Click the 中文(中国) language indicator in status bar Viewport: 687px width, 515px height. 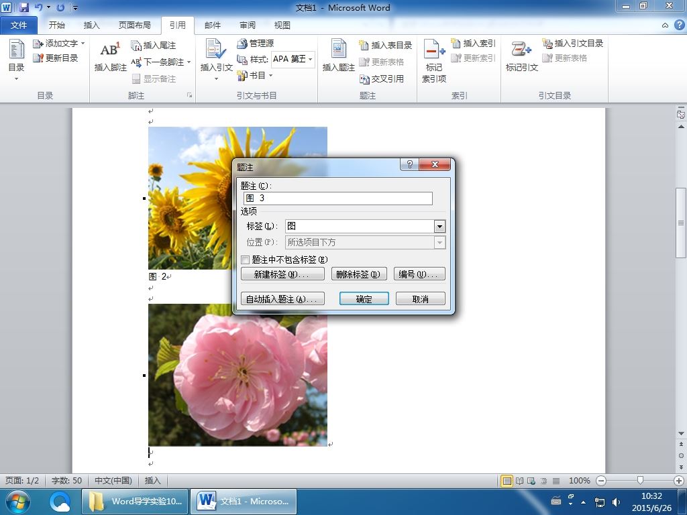point(113,480)
